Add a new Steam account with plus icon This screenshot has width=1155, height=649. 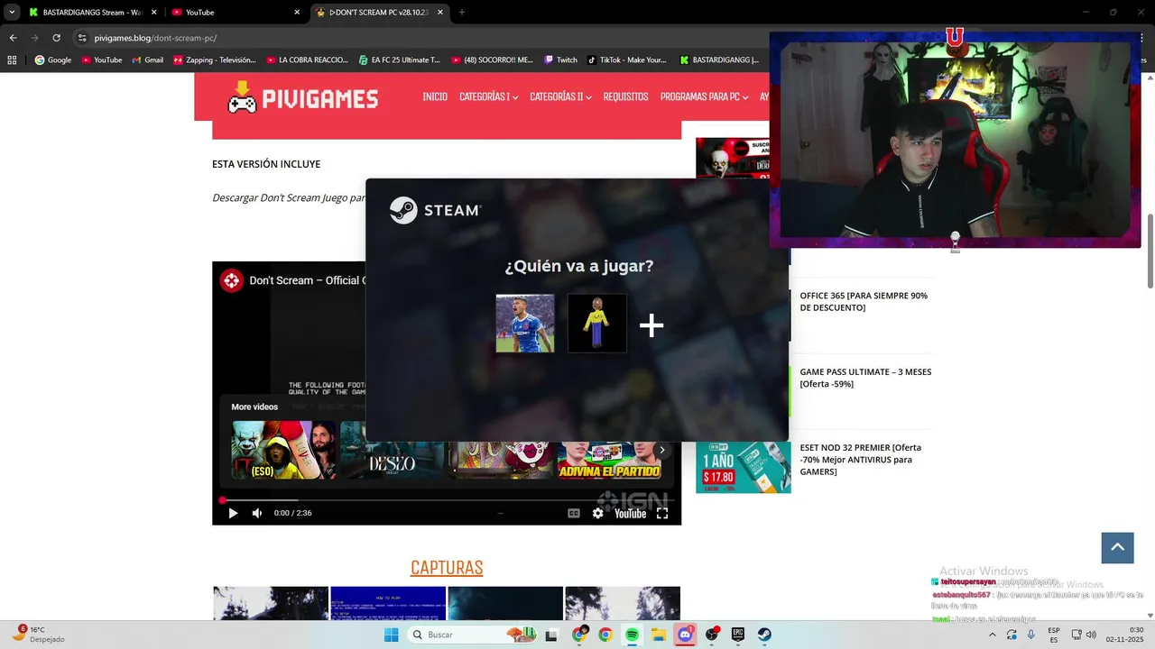pos(651,325)
